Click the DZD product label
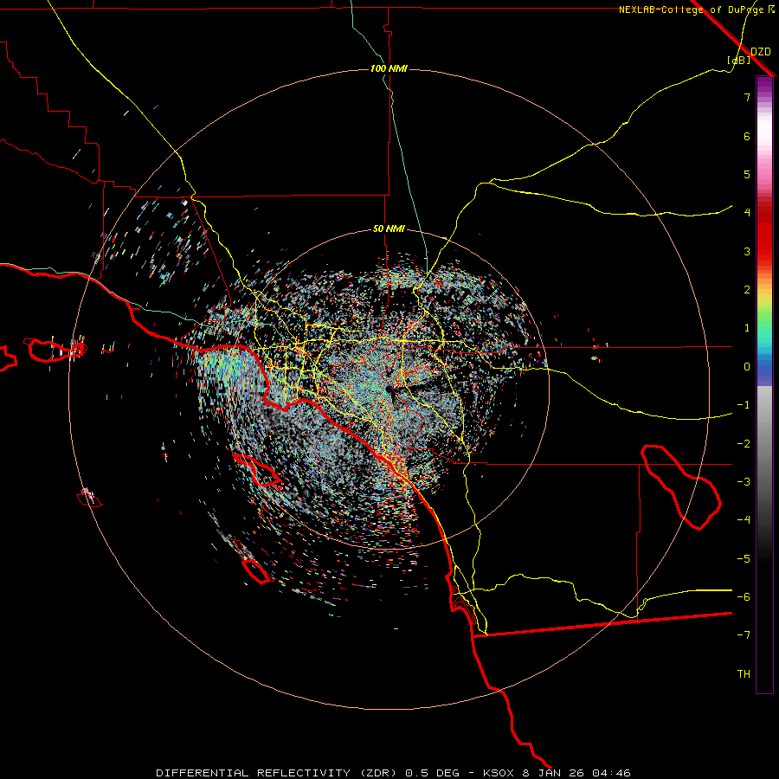779x779 pixels. coord(761,51)
